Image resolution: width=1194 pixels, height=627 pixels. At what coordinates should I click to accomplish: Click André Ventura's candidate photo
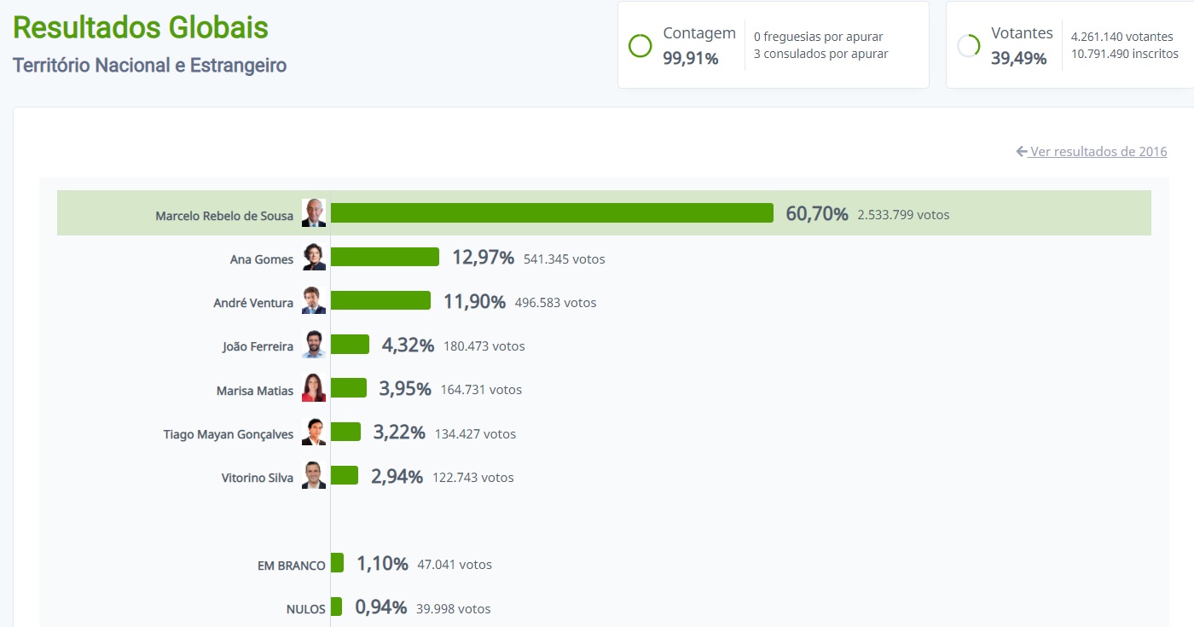pyautogui.click(x=314, y=301)
